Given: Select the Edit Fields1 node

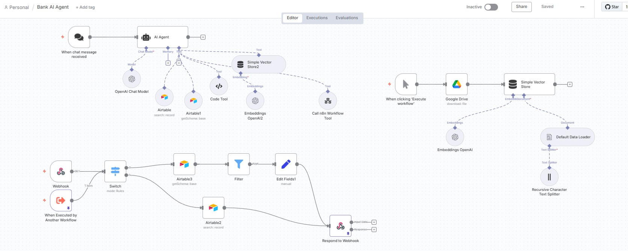Looking at the screenshot, I should (286, 164).
